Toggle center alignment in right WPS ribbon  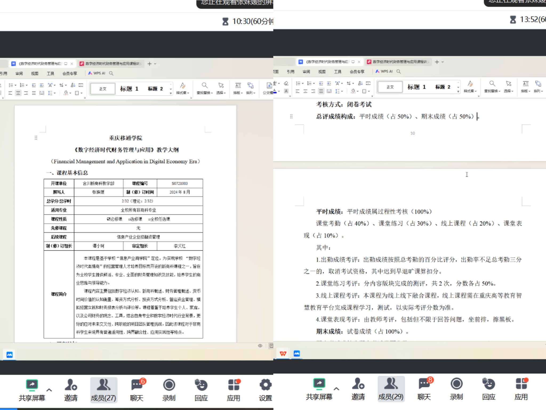305,91
